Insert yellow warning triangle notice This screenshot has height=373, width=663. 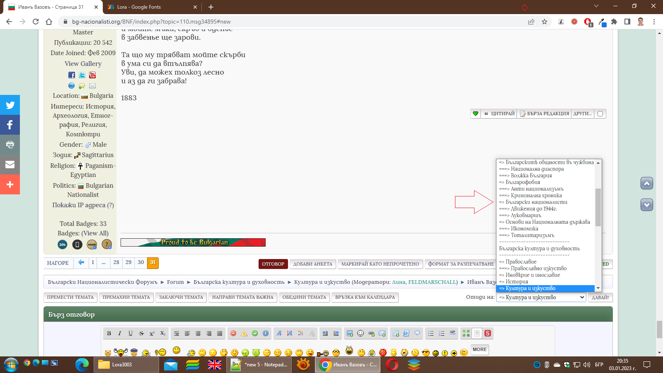click(x=244, y=333)
